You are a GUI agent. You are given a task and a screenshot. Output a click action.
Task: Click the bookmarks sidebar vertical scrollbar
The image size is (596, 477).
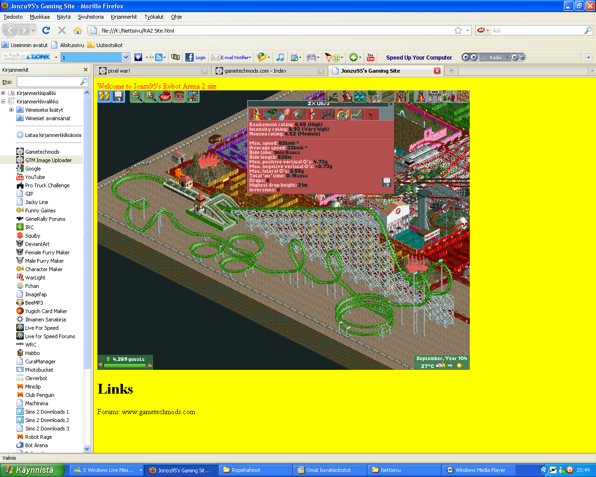87,233
